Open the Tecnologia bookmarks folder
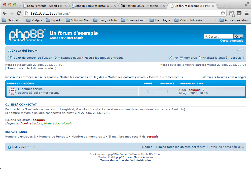Viewport: 251px width, 169px height. [160, 20]
